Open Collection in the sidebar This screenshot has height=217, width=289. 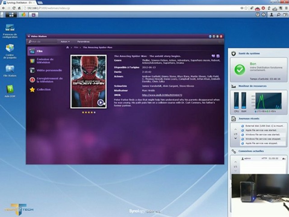point(44,90)
